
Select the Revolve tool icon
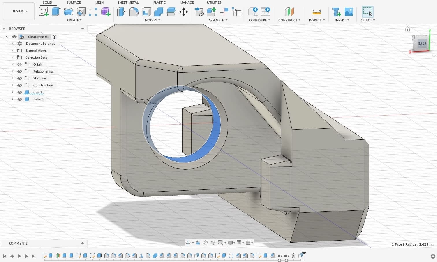point(68,12)
